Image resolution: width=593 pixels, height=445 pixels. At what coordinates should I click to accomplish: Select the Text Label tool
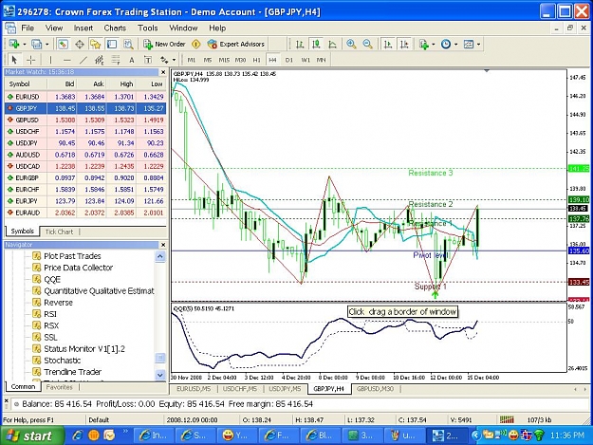[x=148, y=60]
